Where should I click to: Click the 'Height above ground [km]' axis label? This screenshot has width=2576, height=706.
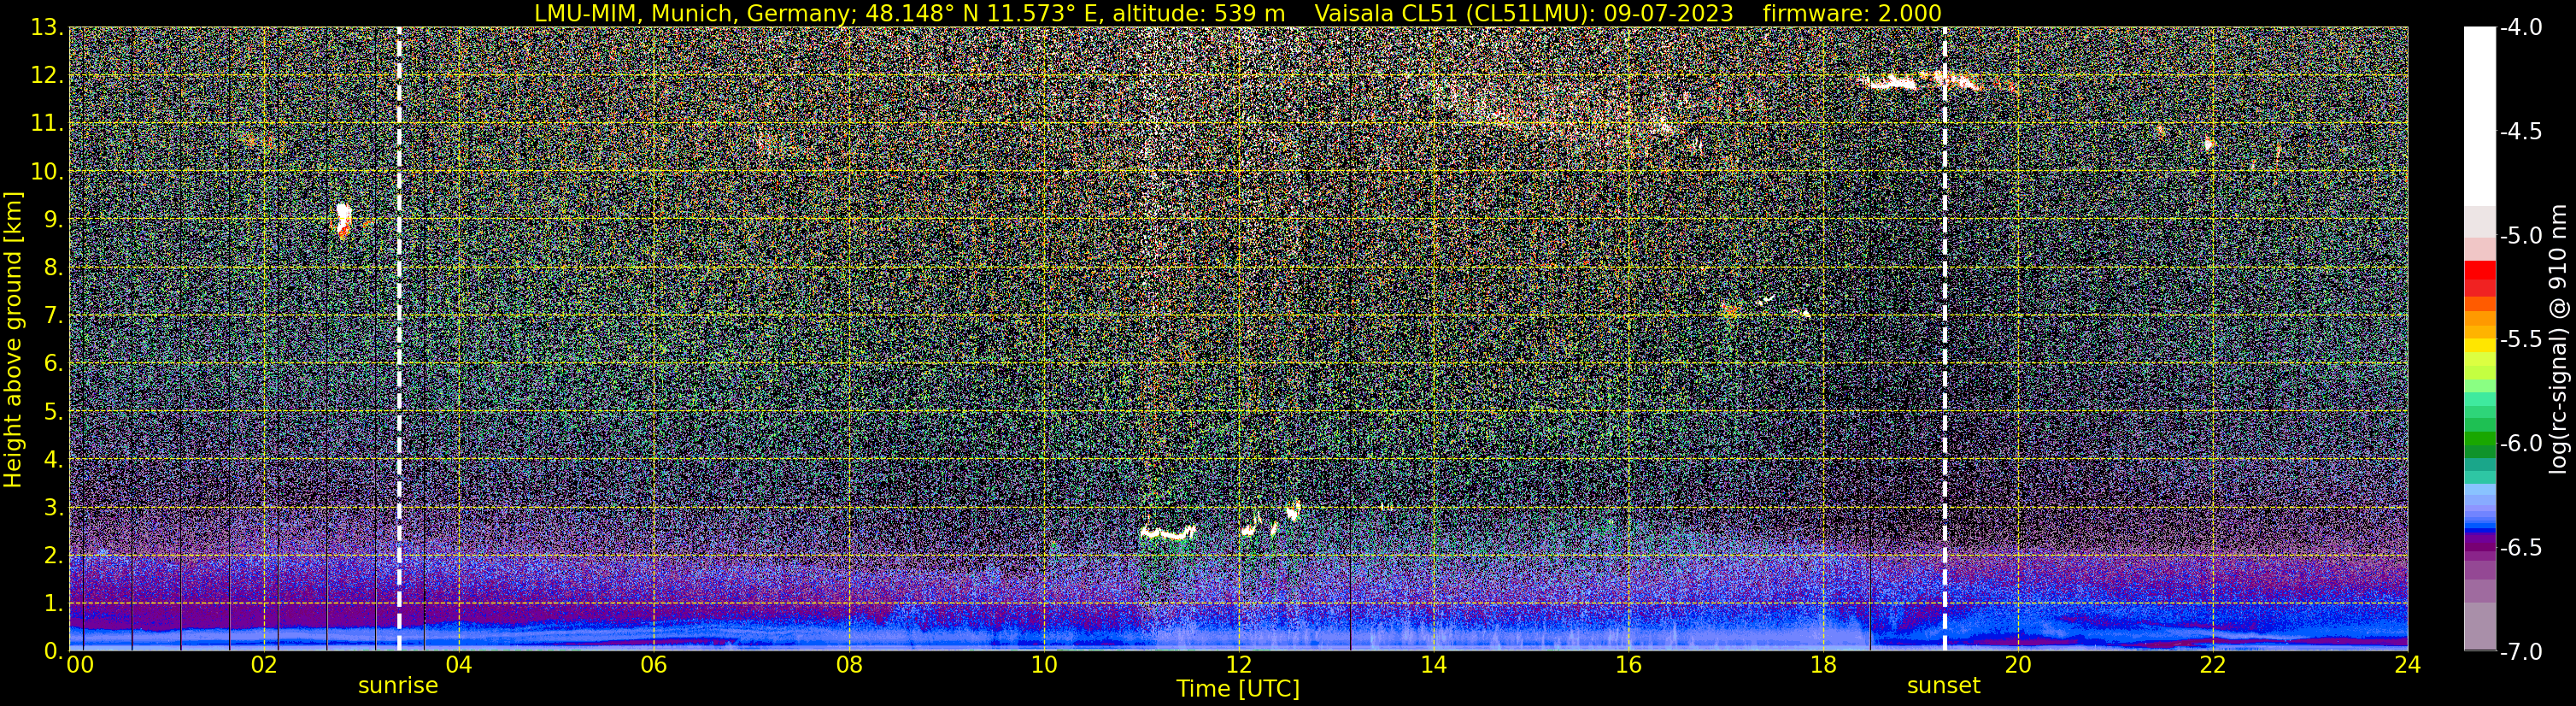point(13,340)
